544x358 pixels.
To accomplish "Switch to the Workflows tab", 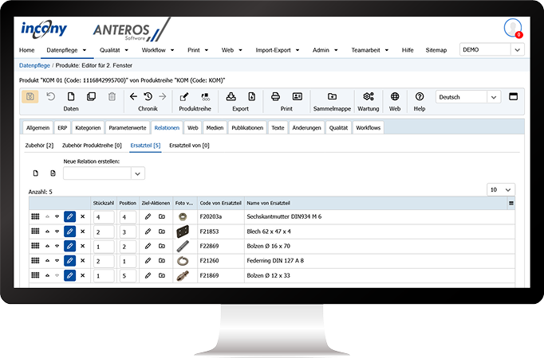I will pos(368,127).
